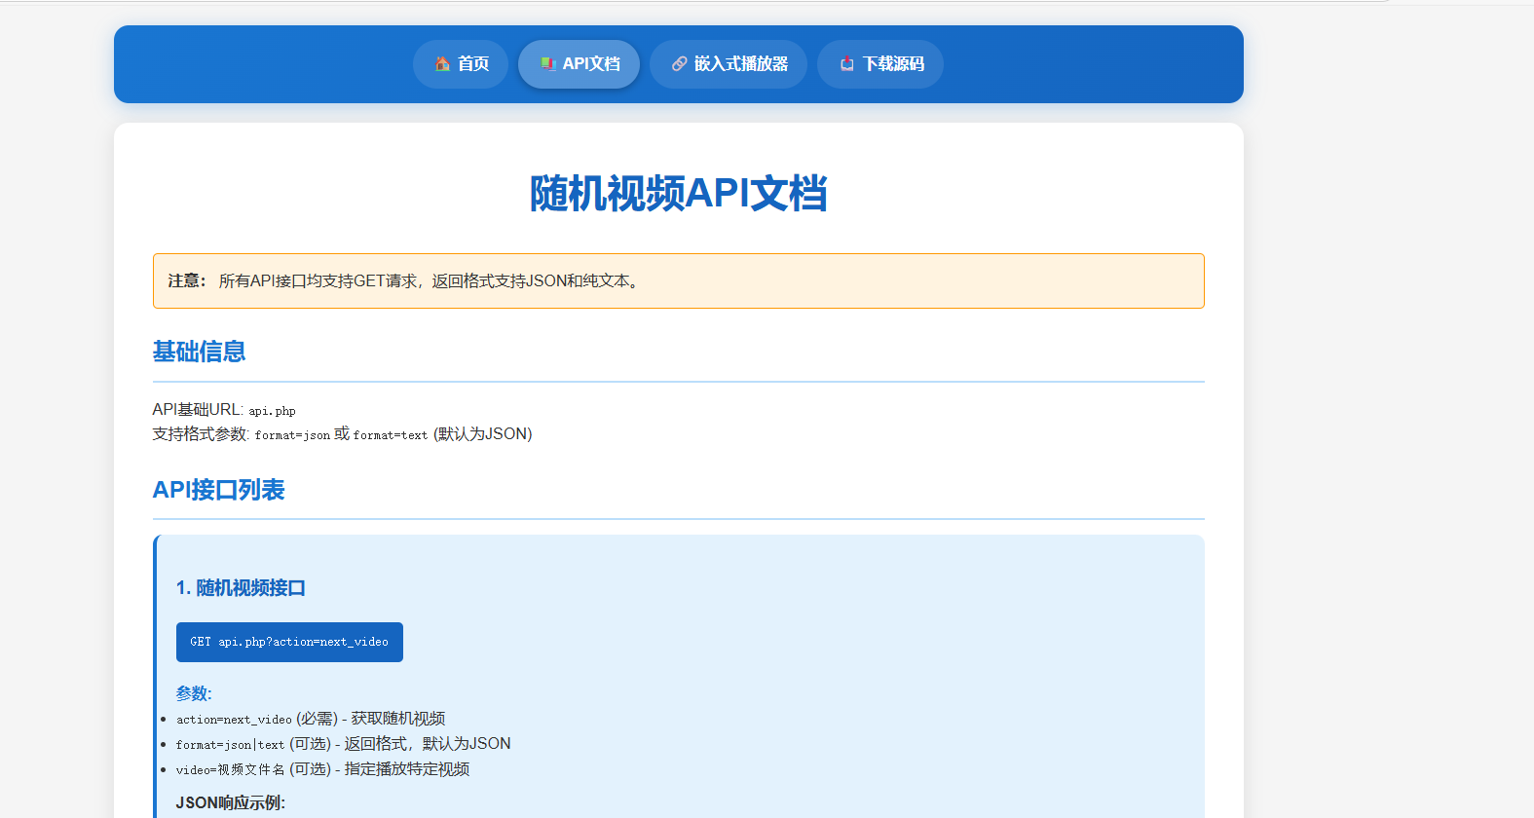1534x818 pixels.
Task: Click the 基础信息 section heading
Action: (x=199, y=352)
